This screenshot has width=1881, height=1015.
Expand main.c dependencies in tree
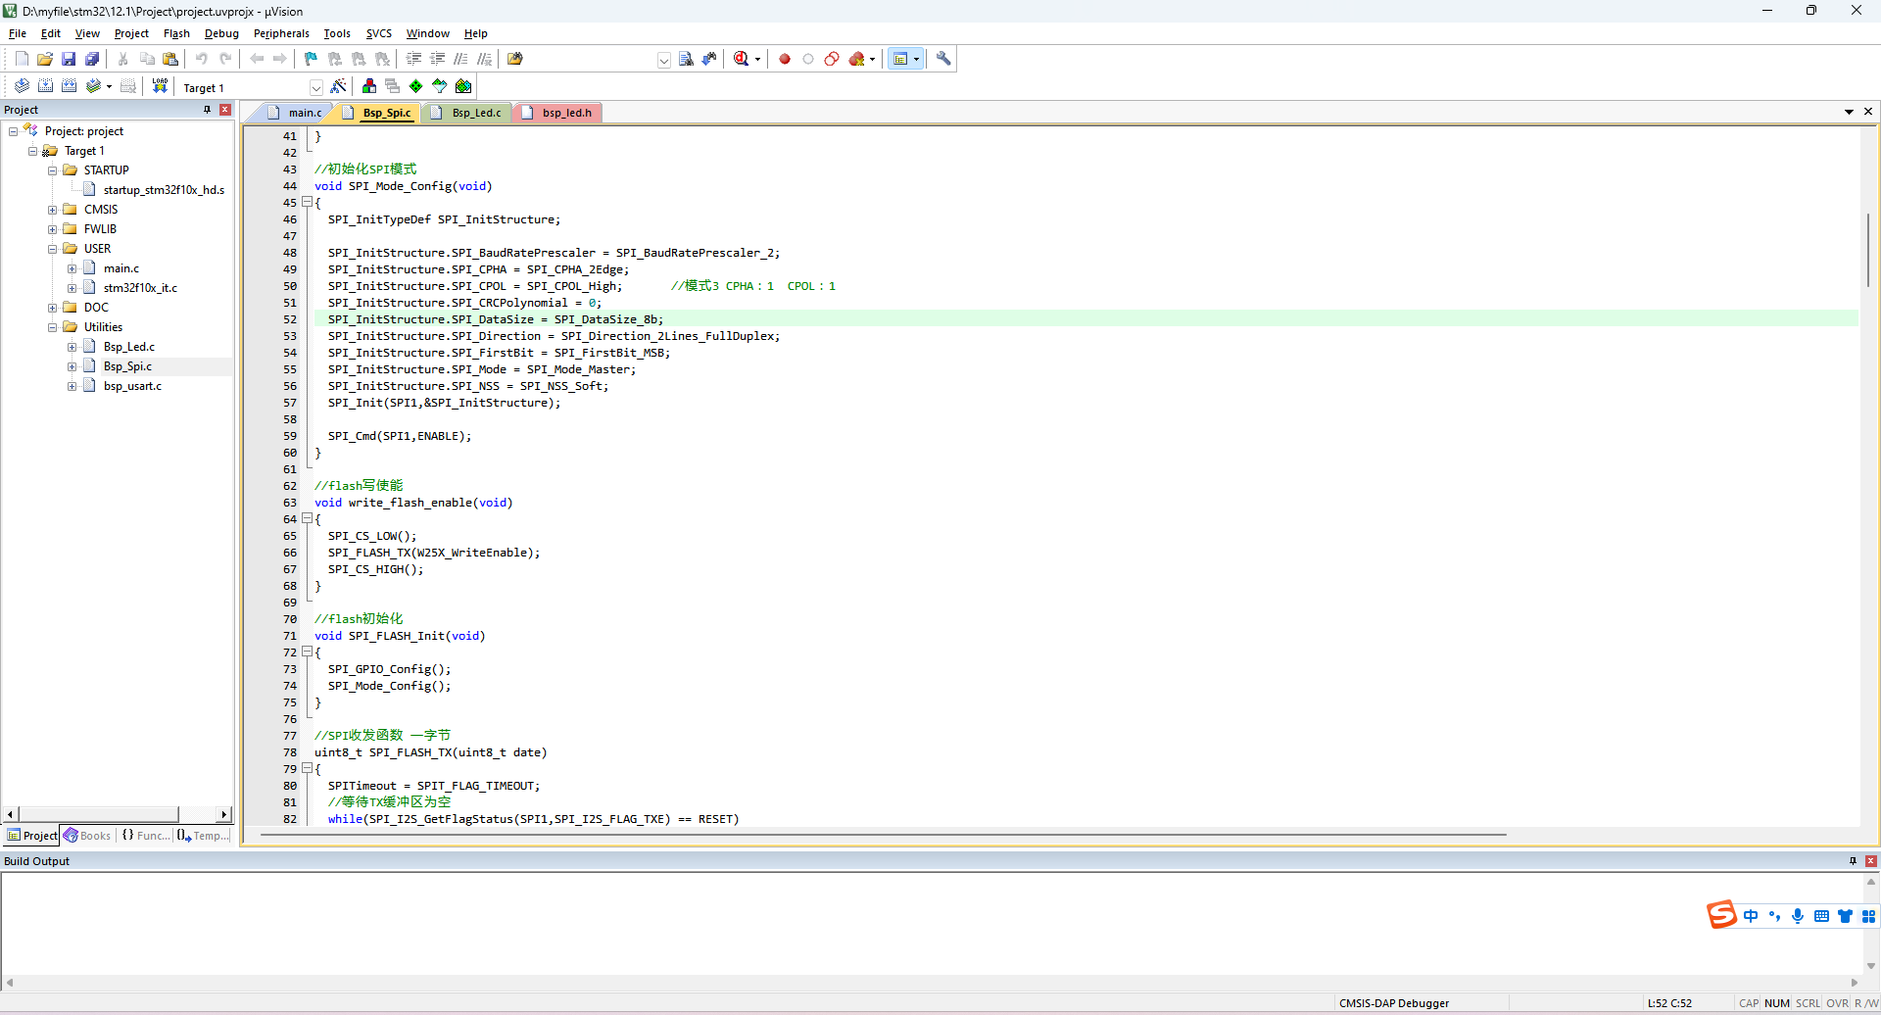72,268
